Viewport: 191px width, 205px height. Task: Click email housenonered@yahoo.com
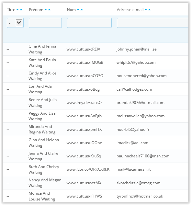pyautogui.click(x=141, y=76)
